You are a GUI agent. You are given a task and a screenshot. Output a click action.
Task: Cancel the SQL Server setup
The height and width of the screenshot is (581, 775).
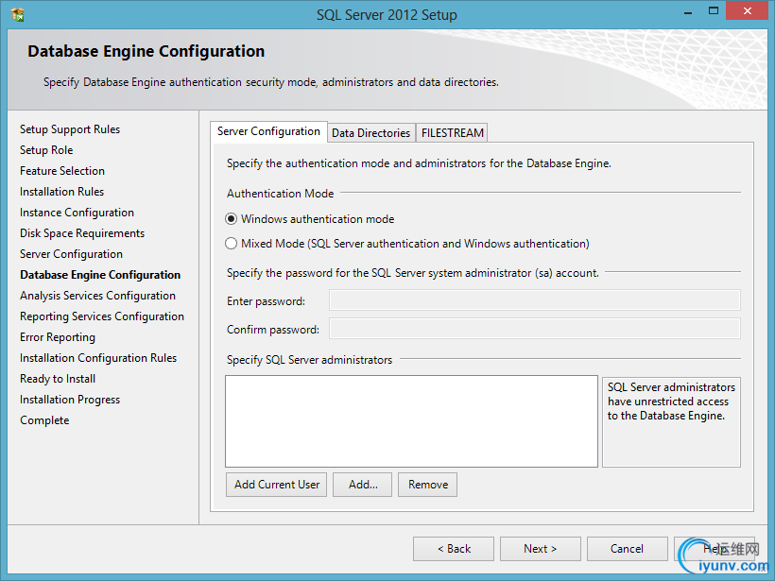tap(627, 549)
